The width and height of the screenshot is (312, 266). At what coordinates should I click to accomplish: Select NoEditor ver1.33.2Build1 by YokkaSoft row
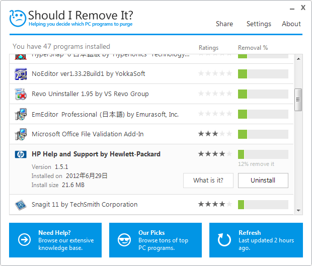click(x=151, y=74)
